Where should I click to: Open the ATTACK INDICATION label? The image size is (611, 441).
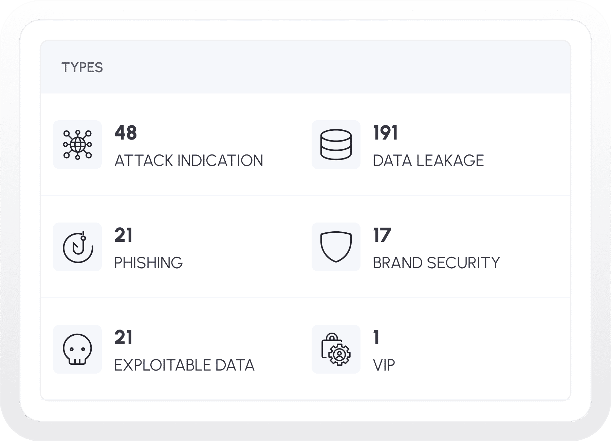click(189, 161)
